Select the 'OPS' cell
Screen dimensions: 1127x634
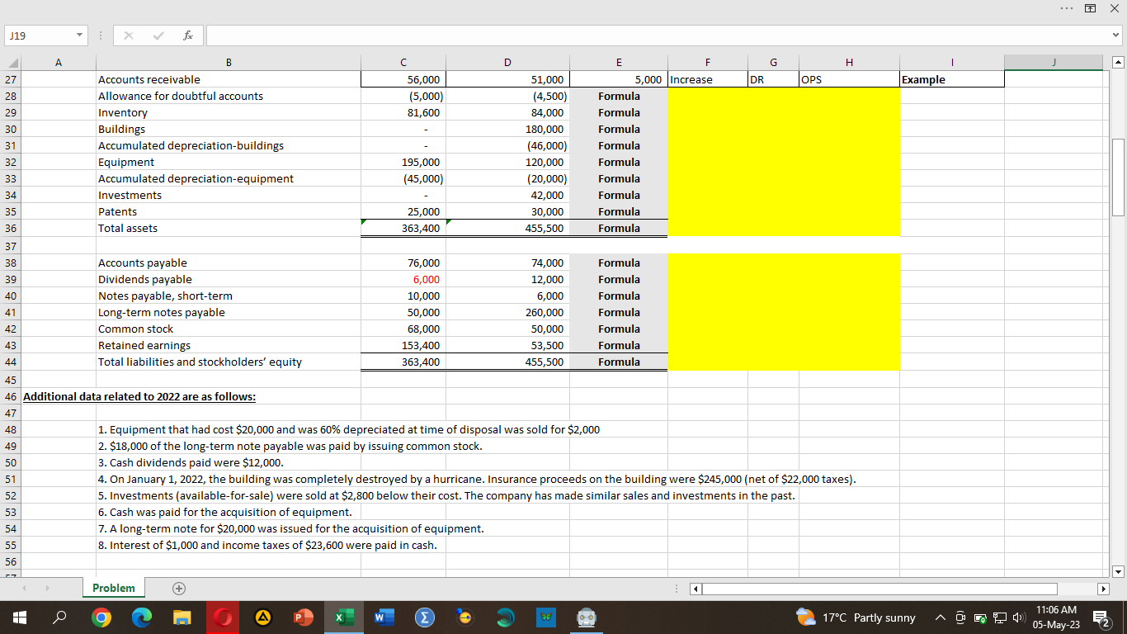[x=849, y=79]
